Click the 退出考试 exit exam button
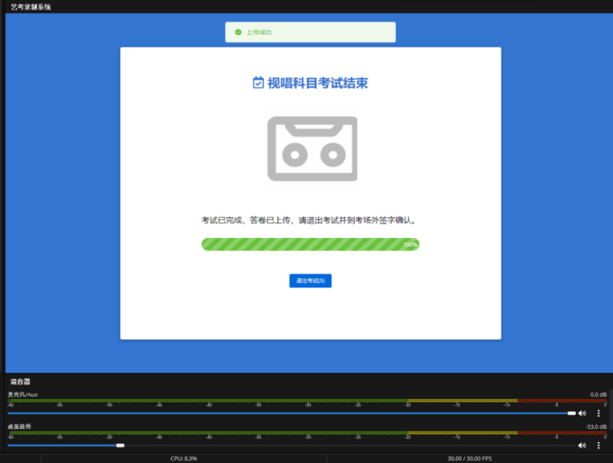 coord(310,281)
